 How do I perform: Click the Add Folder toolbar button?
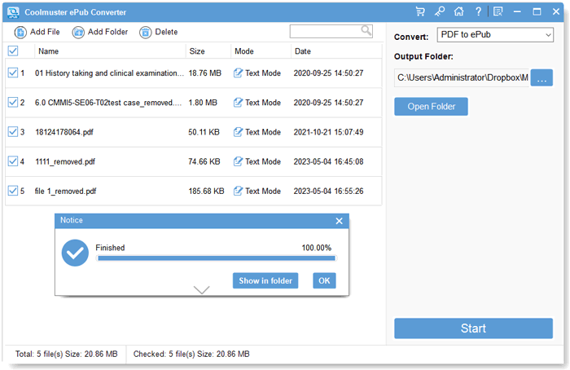tap(99, 32)
